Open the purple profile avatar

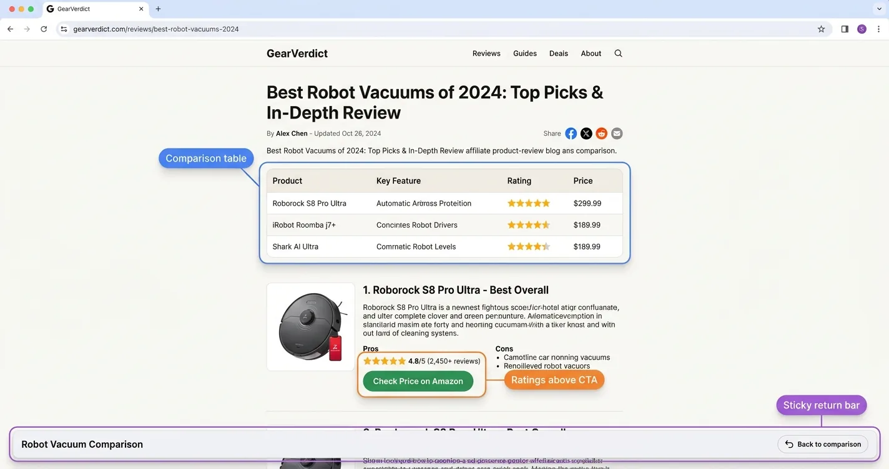[x=862, y=29]
